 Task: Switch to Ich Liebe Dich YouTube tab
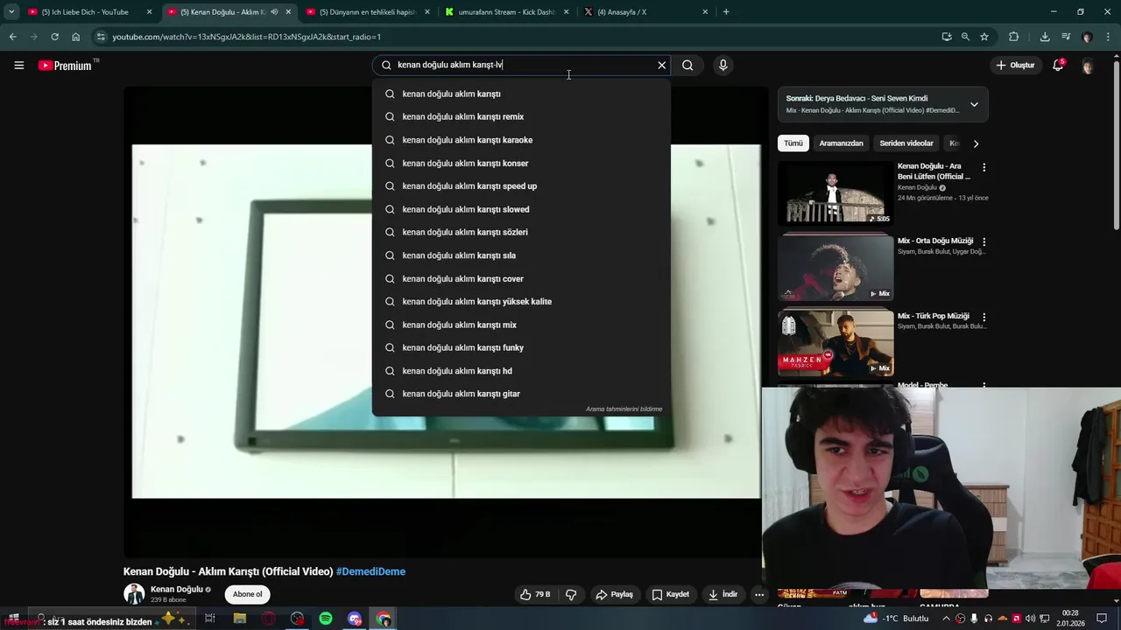click(x=85, y=12)
